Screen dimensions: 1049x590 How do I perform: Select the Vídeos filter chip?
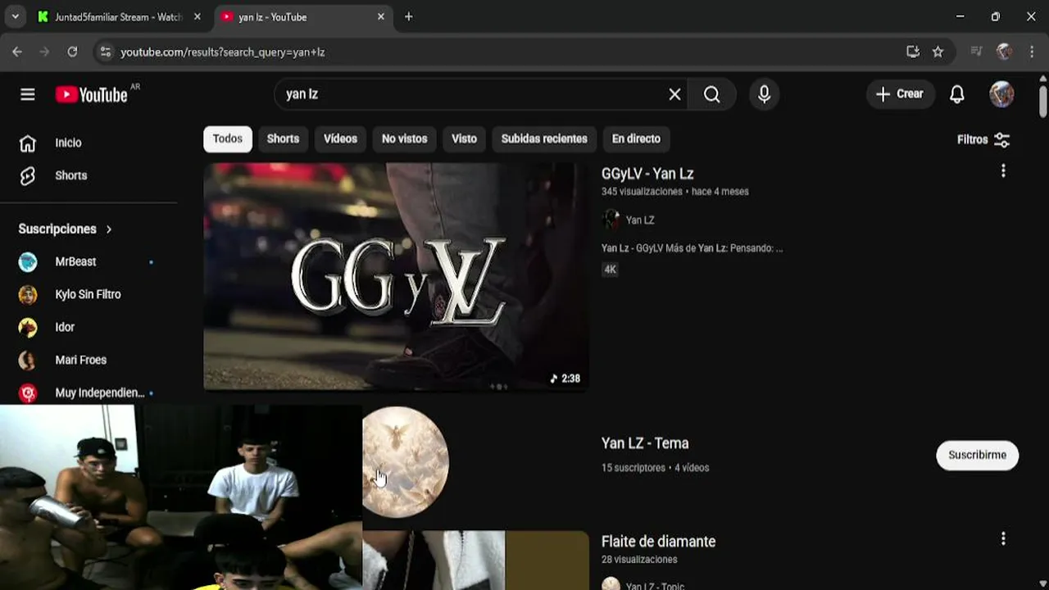[x=340, y=139]
